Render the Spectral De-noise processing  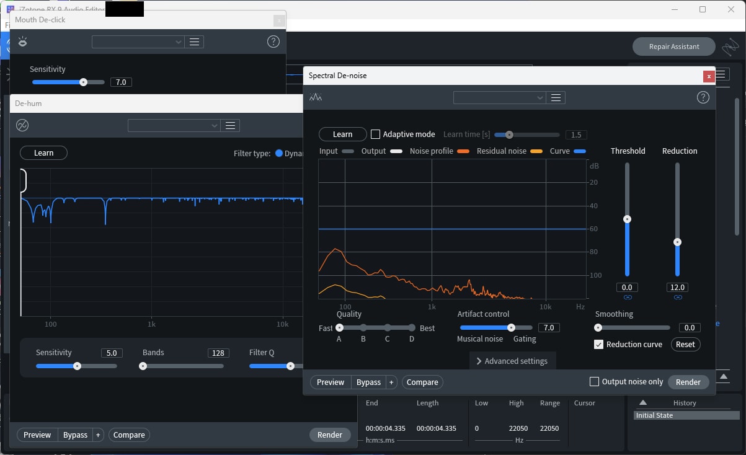[688, 382]
